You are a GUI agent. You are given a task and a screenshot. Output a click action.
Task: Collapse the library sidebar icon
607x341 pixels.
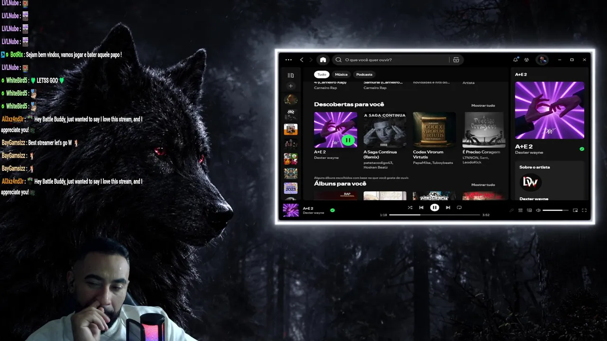291,75
